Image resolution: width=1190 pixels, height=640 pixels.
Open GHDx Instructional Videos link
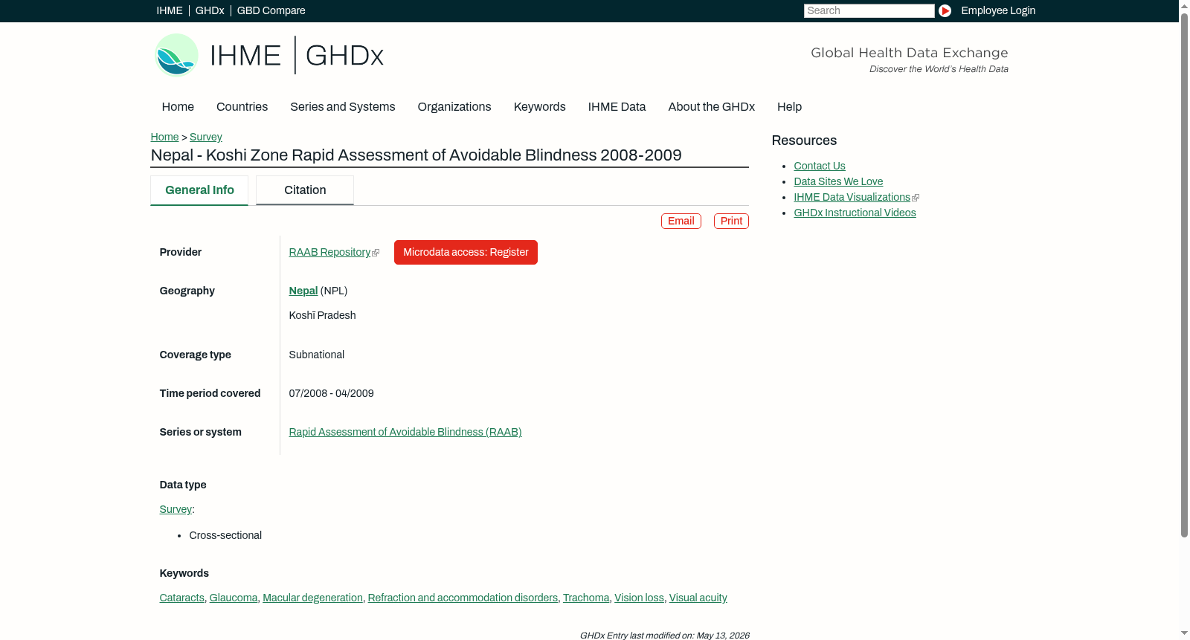pos(855,213)
